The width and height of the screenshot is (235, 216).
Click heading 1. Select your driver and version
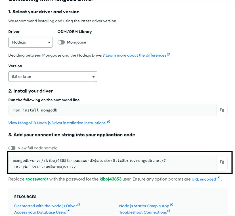click(44, 12)
